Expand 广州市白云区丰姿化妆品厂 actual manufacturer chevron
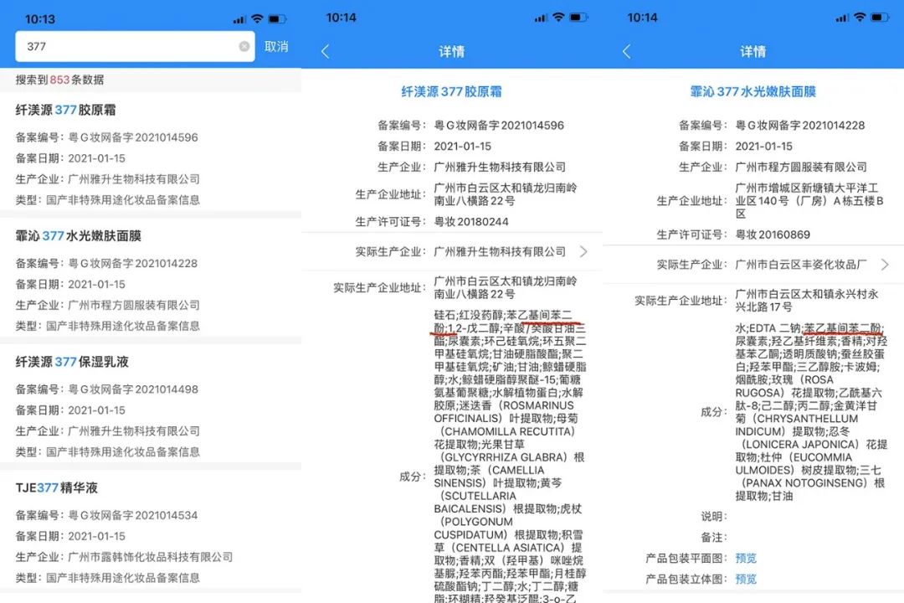This screenshot has width=904, height=603. point(885,265)
